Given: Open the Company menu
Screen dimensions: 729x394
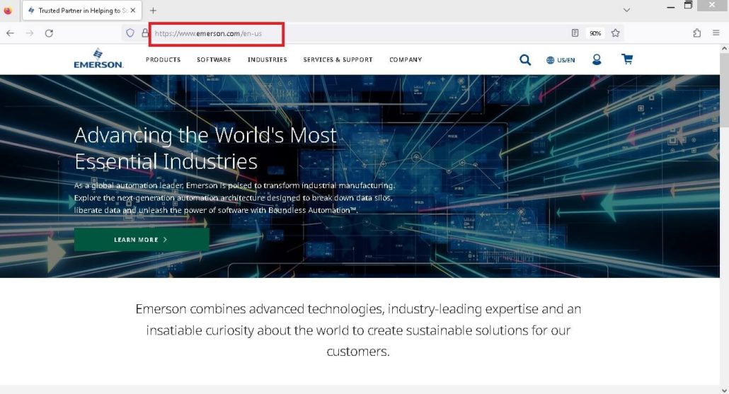Looking at the screenshot, I should click(406, 59).
